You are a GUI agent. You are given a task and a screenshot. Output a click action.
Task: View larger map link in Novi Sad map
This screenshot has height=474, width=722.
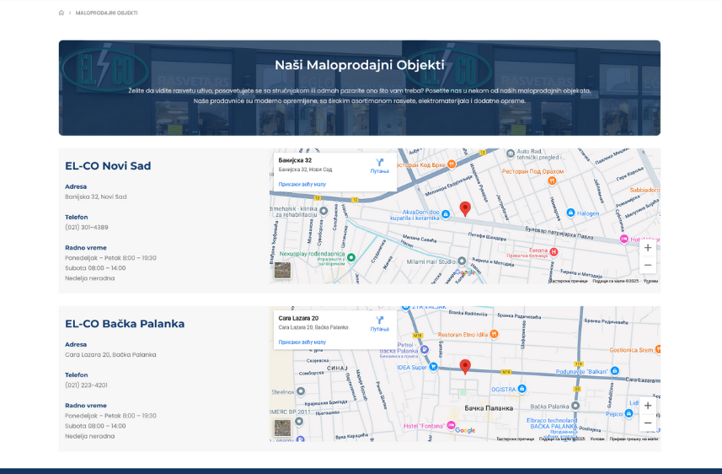tap(302, 184)
